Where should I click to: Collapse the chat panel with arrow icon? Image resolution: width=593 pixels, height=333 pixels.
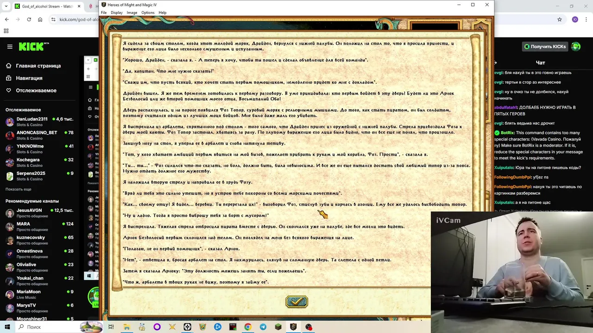coord(496,62)
